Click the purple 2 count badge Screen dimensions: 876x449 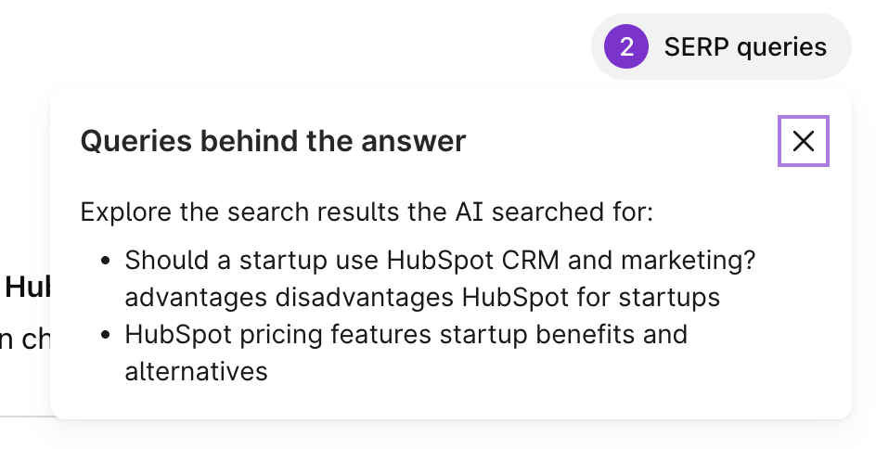626,46
